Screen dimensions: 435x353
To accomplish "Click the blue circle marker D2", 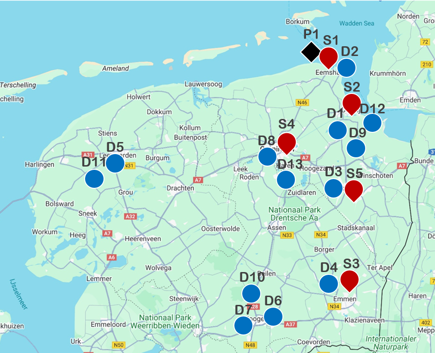I will click(x=347, y=68).
